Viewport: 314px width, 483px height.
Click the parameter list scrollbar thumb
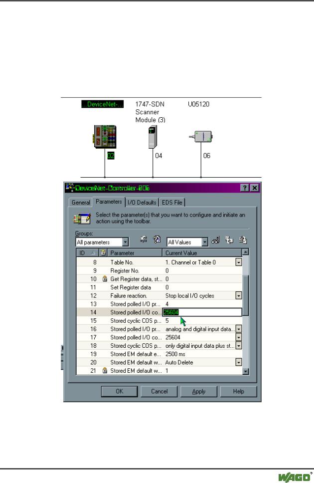click(245, 295)
